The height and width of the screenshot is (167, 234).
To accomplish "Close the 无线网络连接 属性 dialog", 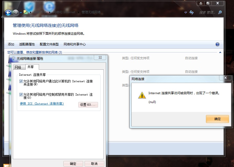I will (x=100, y=57).
